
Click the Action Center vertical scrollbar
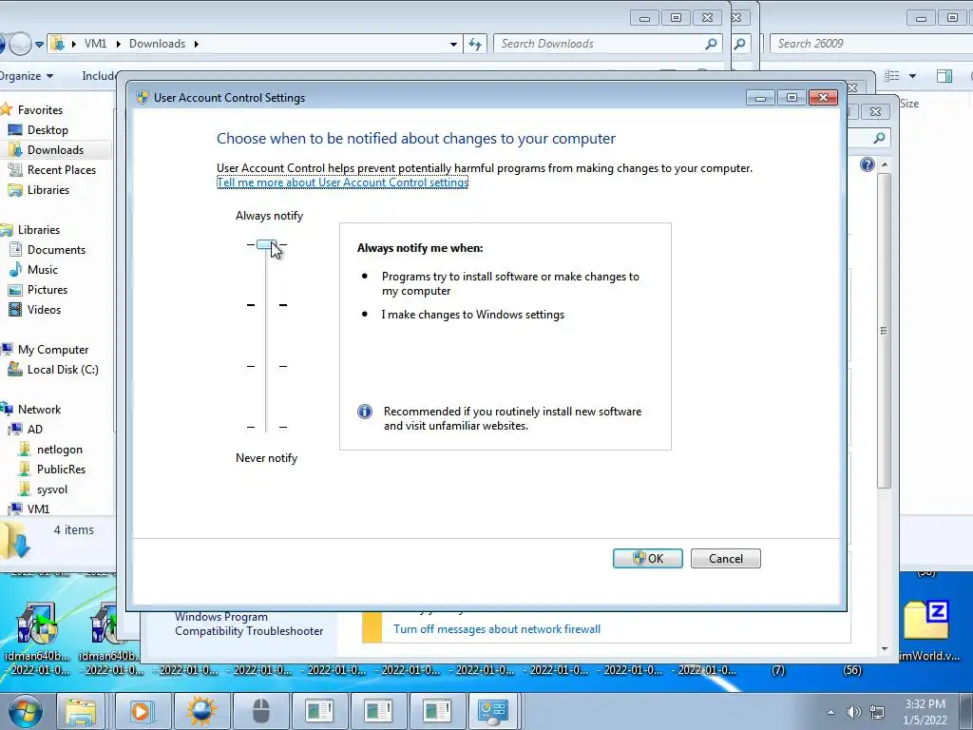click(885, 330)
